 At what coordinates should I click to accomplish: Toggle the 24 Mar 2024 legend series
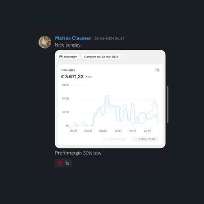[115, 139]
